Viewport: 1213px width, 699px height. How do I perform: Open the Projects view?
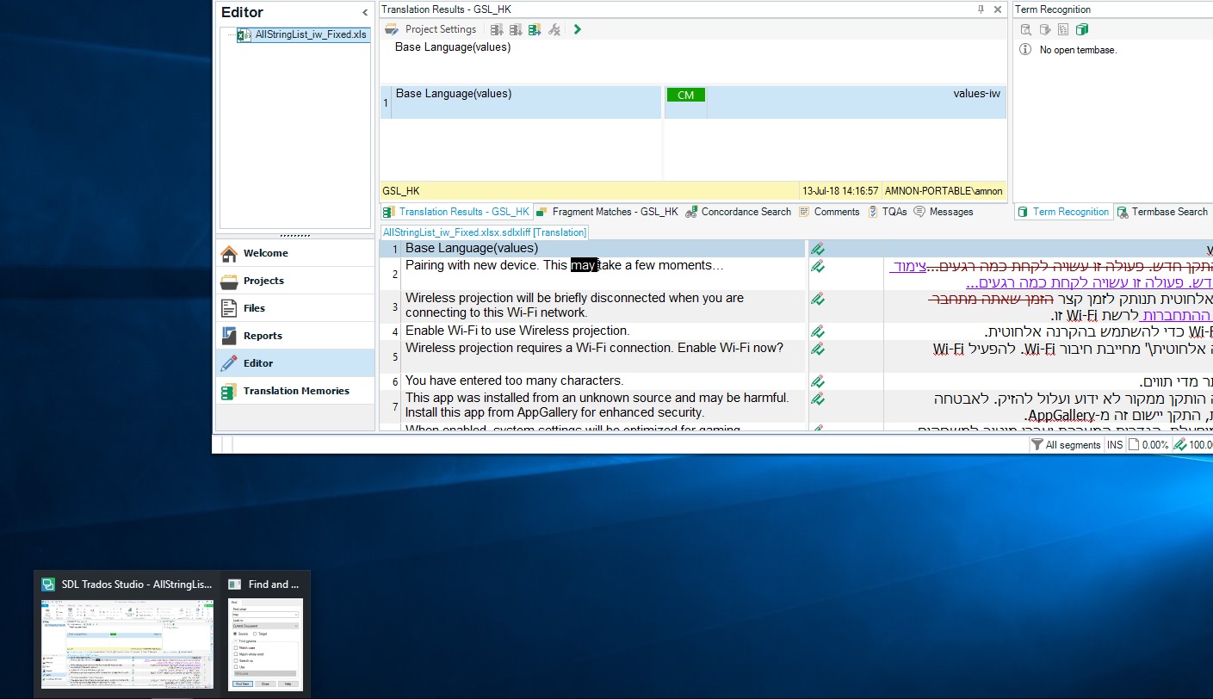pos(295,281)
